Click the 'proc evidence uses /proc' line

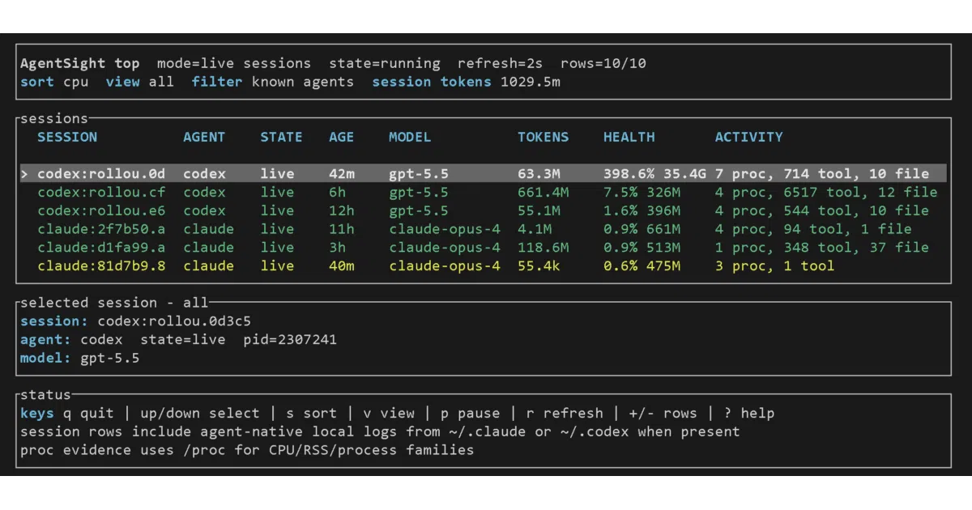tap(247, 449)
